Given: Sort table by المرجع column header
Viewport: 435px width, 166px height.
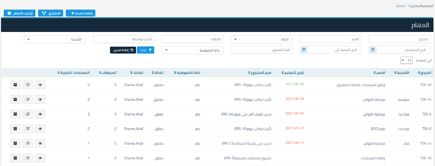Looking at the screenshot, I should [424, 73].
